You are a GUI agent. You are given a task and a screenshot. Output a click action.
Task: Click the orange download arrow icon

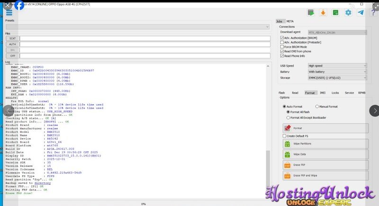pyautogui.click(x=323, y=12)
